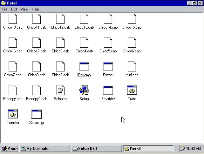Click the Relnotes file name label

(x=60, y=99)
